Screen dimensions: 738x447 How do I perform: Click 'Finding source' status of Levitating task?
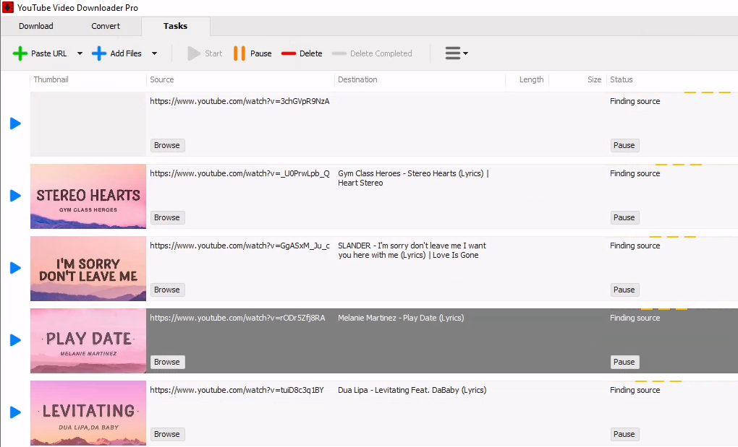point(635,391)
